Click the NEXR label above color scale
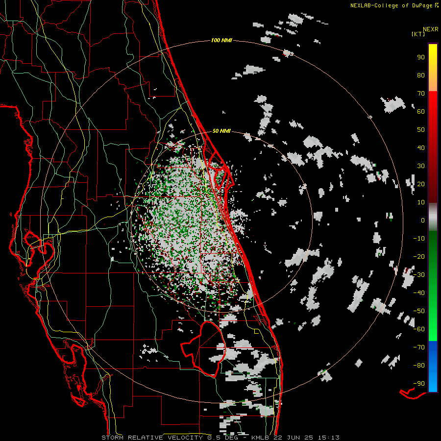 (x=431, y=29)
